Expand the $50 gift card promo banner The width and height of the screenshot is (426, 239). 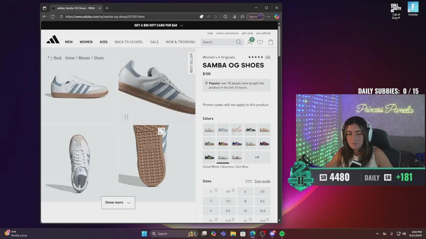tap(158, 25)
